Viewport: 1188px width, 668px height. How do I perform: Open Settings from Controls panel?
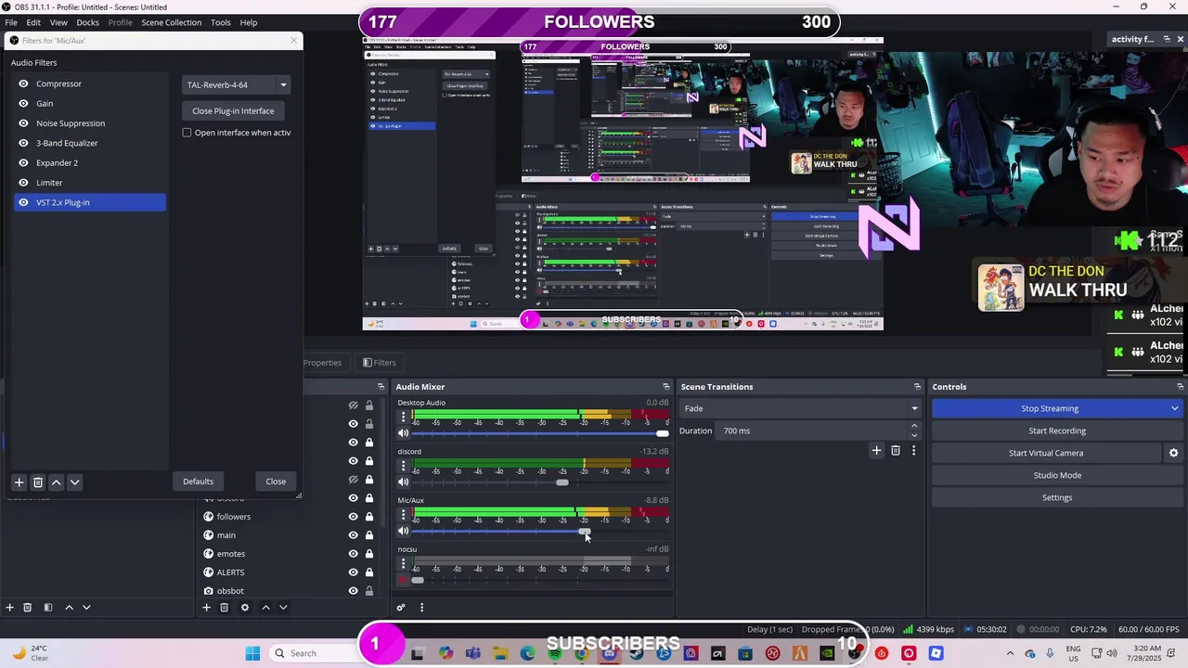point(1057,497)
